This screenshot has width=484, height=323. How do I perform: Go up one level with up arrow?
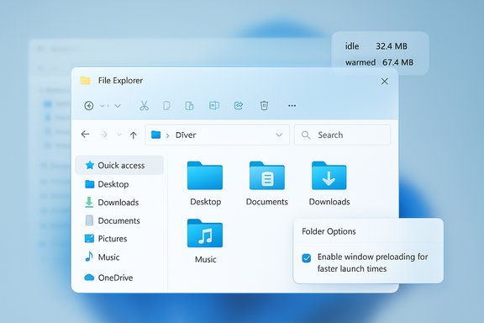[134, 135]
